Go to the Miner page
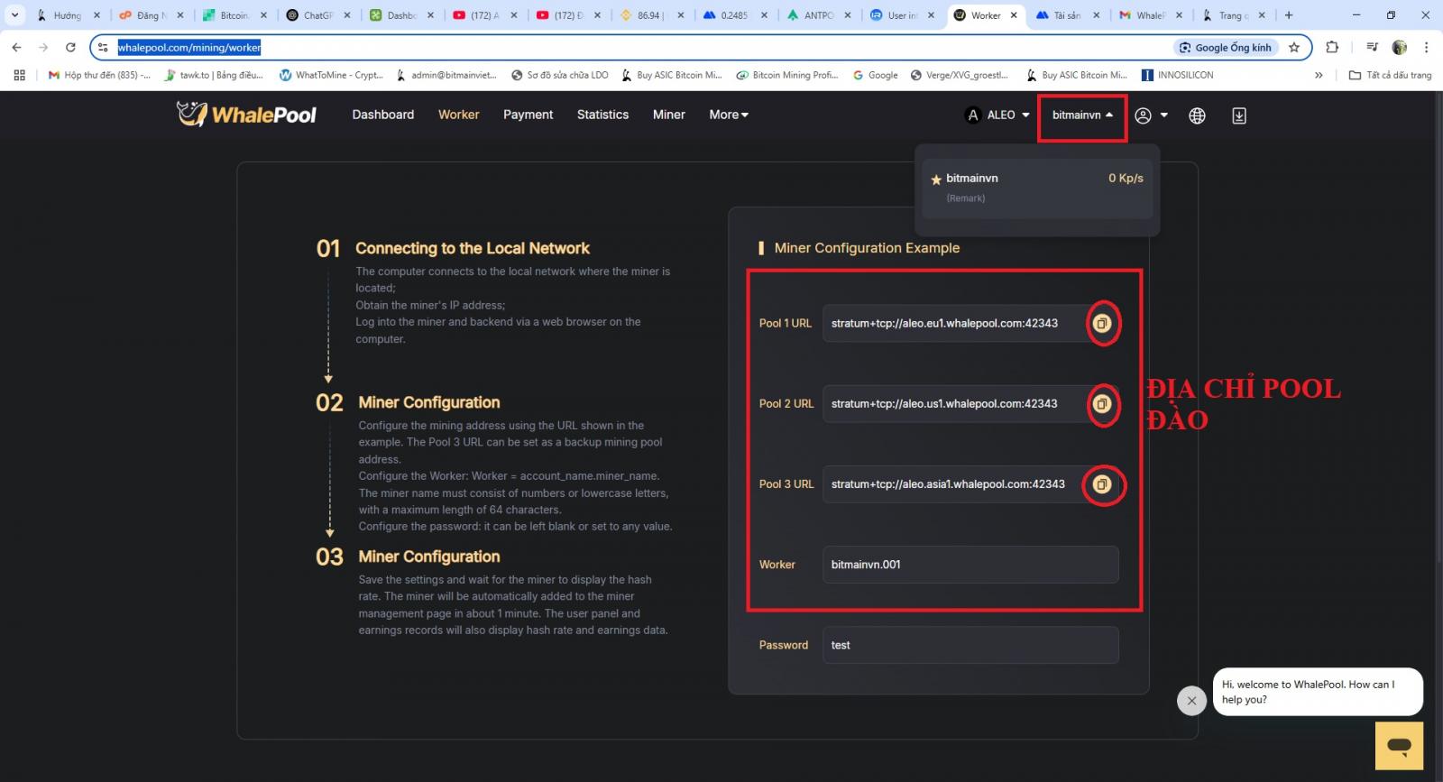 [x=669, y=115]
